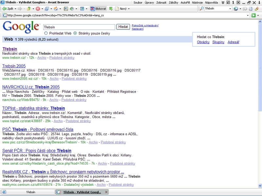Viewport: 262px width, 196px height.
Task: Click the scrollbar up arrow
Action: point(260,22)
